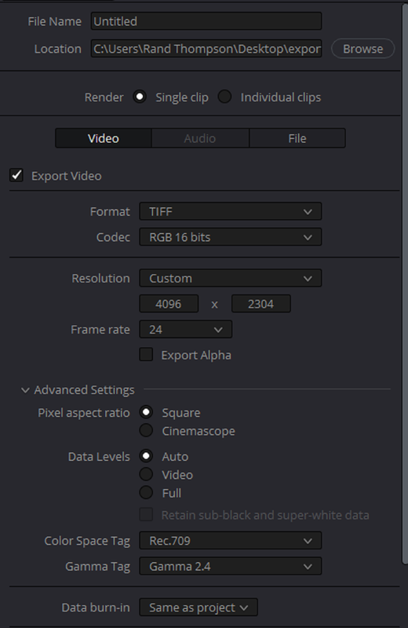Viewport: 408px width, 628px height.
Task: Open the Gamma Tag dropdown
Action: point(230,566)
